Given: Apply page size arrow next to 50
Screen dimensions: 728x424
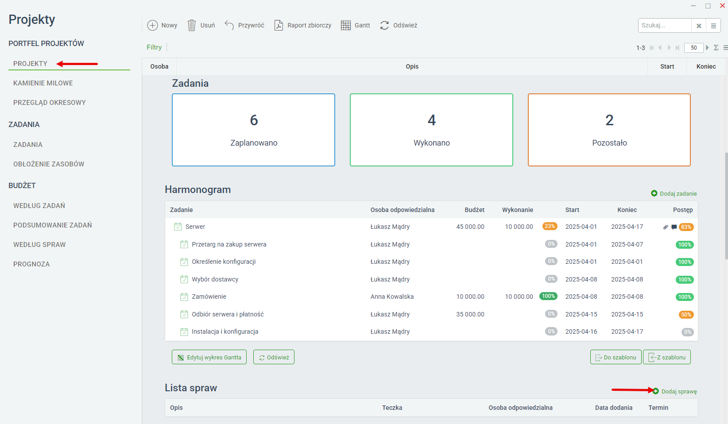Looking at the screenshot, I should tap(707, 48).
